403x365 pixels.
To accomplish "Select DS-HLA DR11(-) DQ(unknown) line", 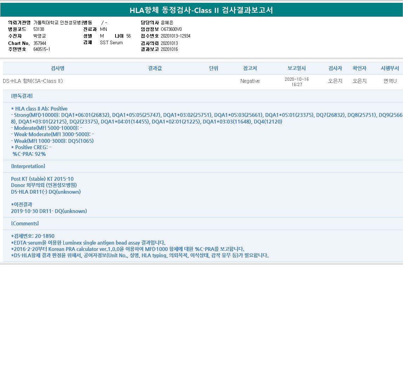I will click(x=46, y=192).
